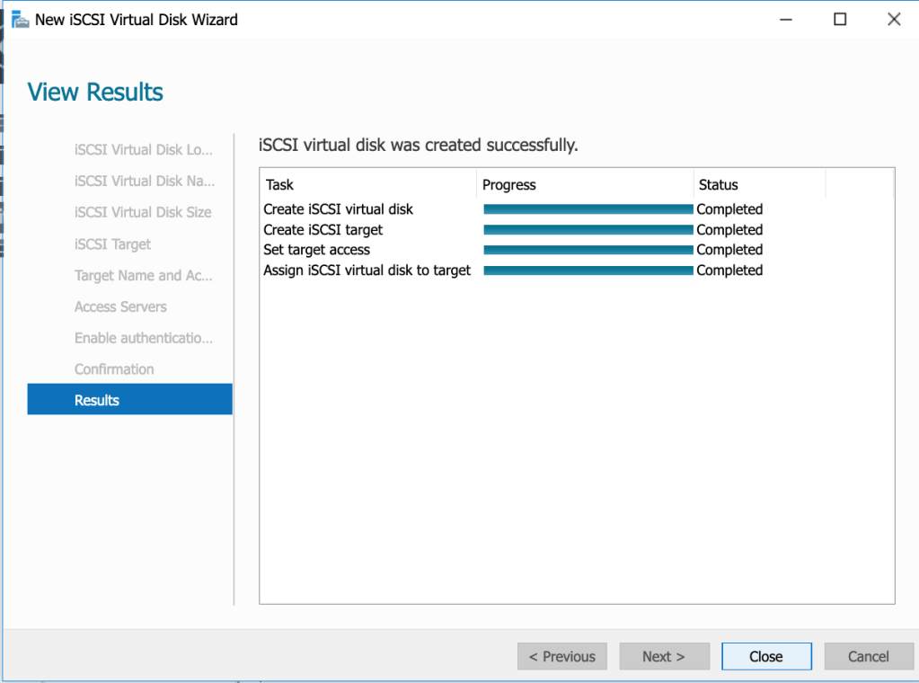Sort by the Progress column header

click(508, 184)
